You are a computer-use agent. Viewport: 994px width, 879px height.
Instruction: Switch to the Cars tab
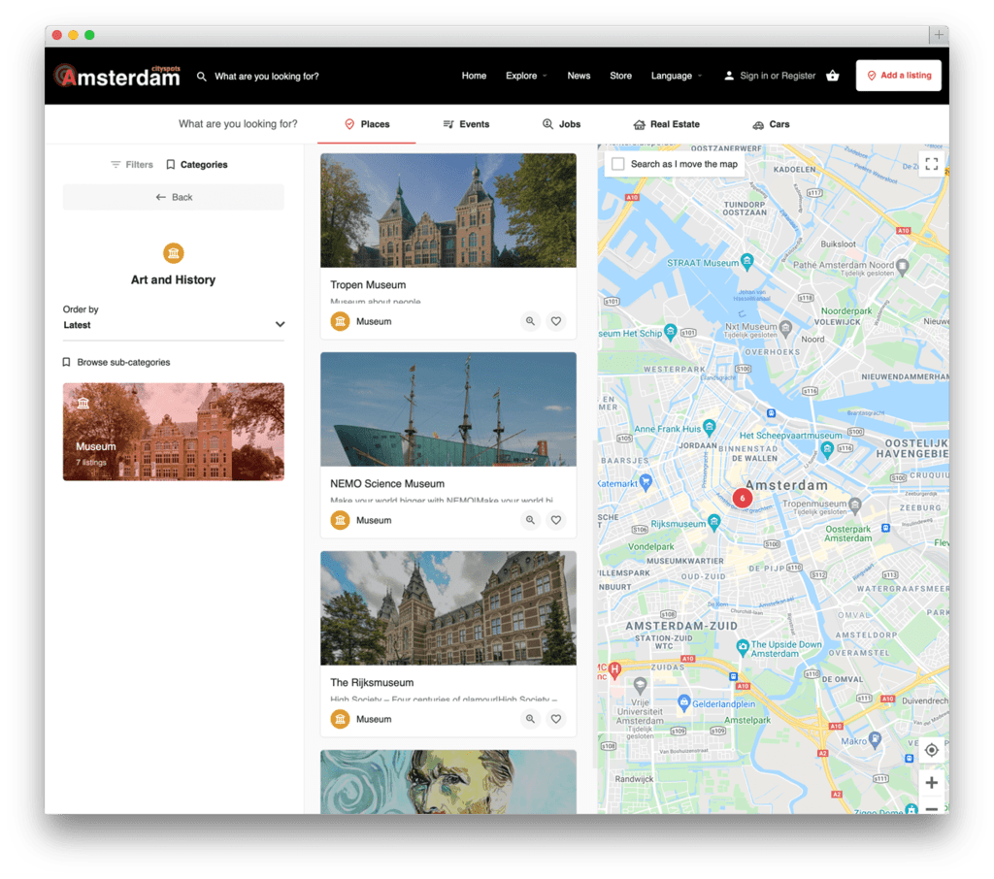point(771,124)
